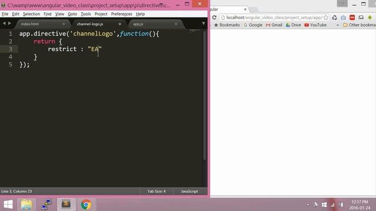Click the Windows flag tray icon
This screenshot has height=211, width=376.
pos(324,205)
